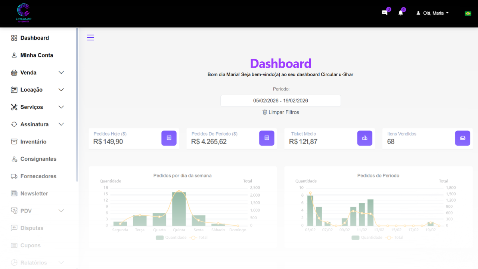Expand the Serviços section
Viewport: 478px width, 269px height.
[61, 107]
